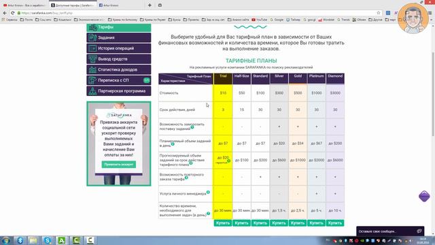This screenshot has height=245, width=435.
Task: Click the История операций icon
Action: click(92, 48)
